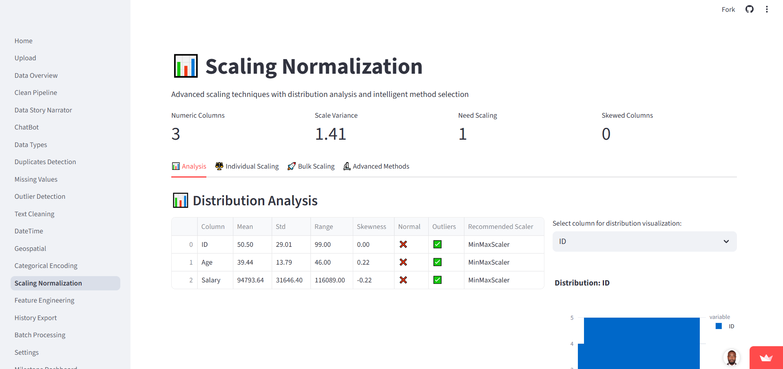Open the three-dot overflow menu
783x369 pixels.
tap(767, 9)
